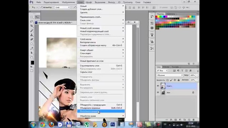The image size is (228, 128).
Task: Select the Lasso tool
Action: pyautogui.click(x=32, y=21)
